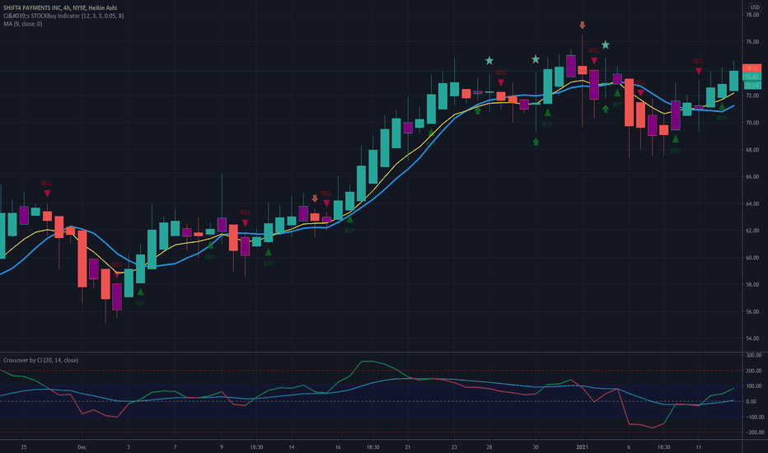Click the 60.00 price scale label

(752, 258)
